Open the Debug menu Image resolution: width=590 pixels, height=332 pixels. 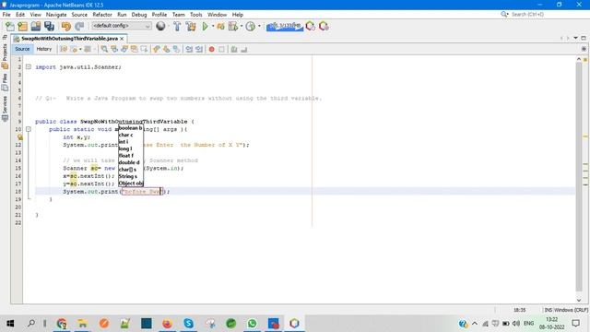(139, 15)
